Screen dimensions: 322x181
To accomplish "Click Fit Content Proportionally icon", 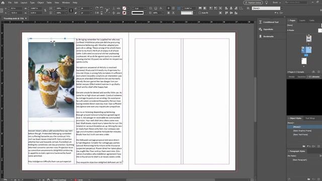I will click(205, 8).
